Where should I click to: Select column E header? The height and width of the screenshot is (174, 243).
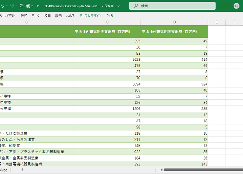pos(217,22)
